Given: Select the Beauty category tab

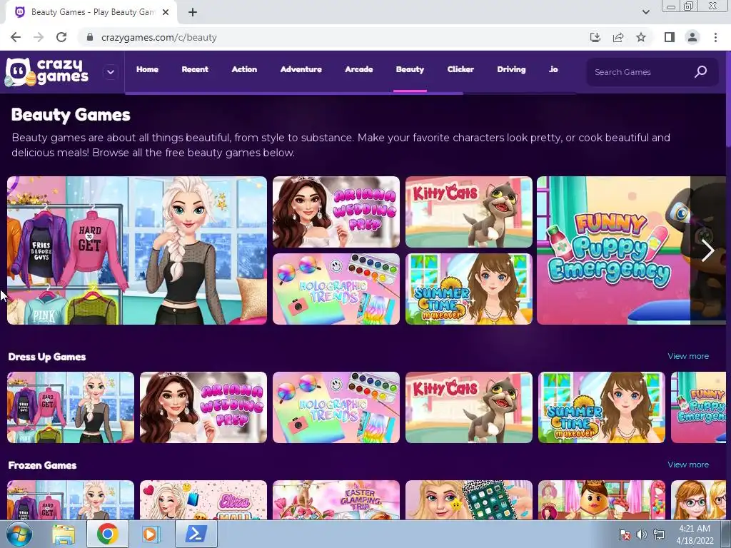Looking at the screenshot, I should (x=410, y=69).
